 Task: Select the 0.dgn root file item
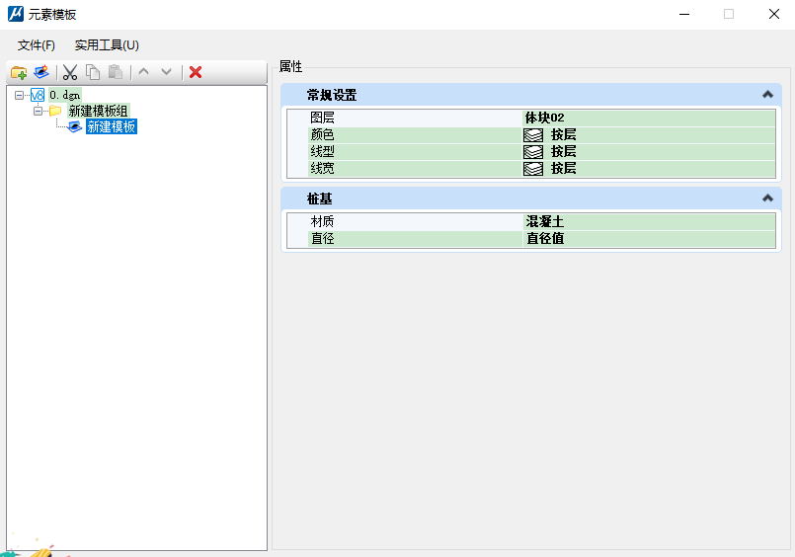(x=64, y=96)
